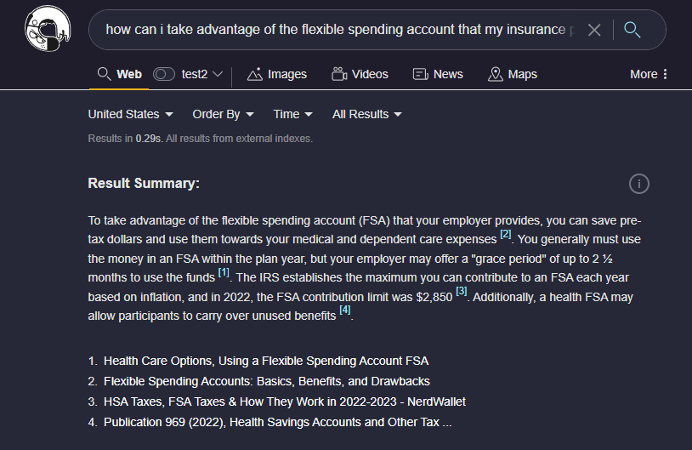Open the More options menu
The image size is (692, 450).
649,74
